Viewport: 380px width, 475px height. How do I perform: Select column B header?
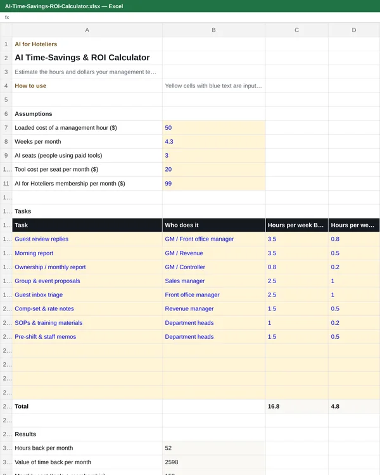(x=213, y=30)
